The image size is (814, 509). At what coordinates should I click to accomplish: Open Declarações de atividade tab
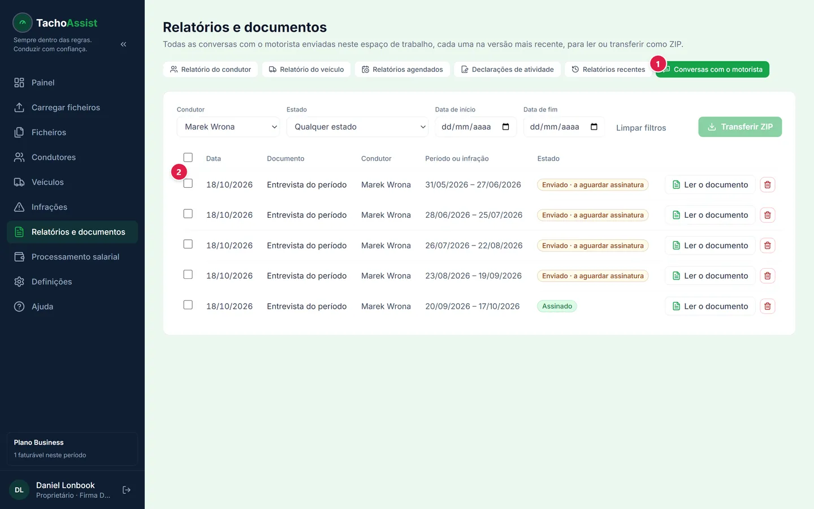point(508,70)
